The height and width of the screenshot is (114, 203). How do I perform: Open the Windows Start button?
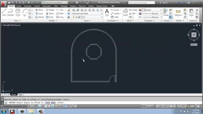pos(3,111)
